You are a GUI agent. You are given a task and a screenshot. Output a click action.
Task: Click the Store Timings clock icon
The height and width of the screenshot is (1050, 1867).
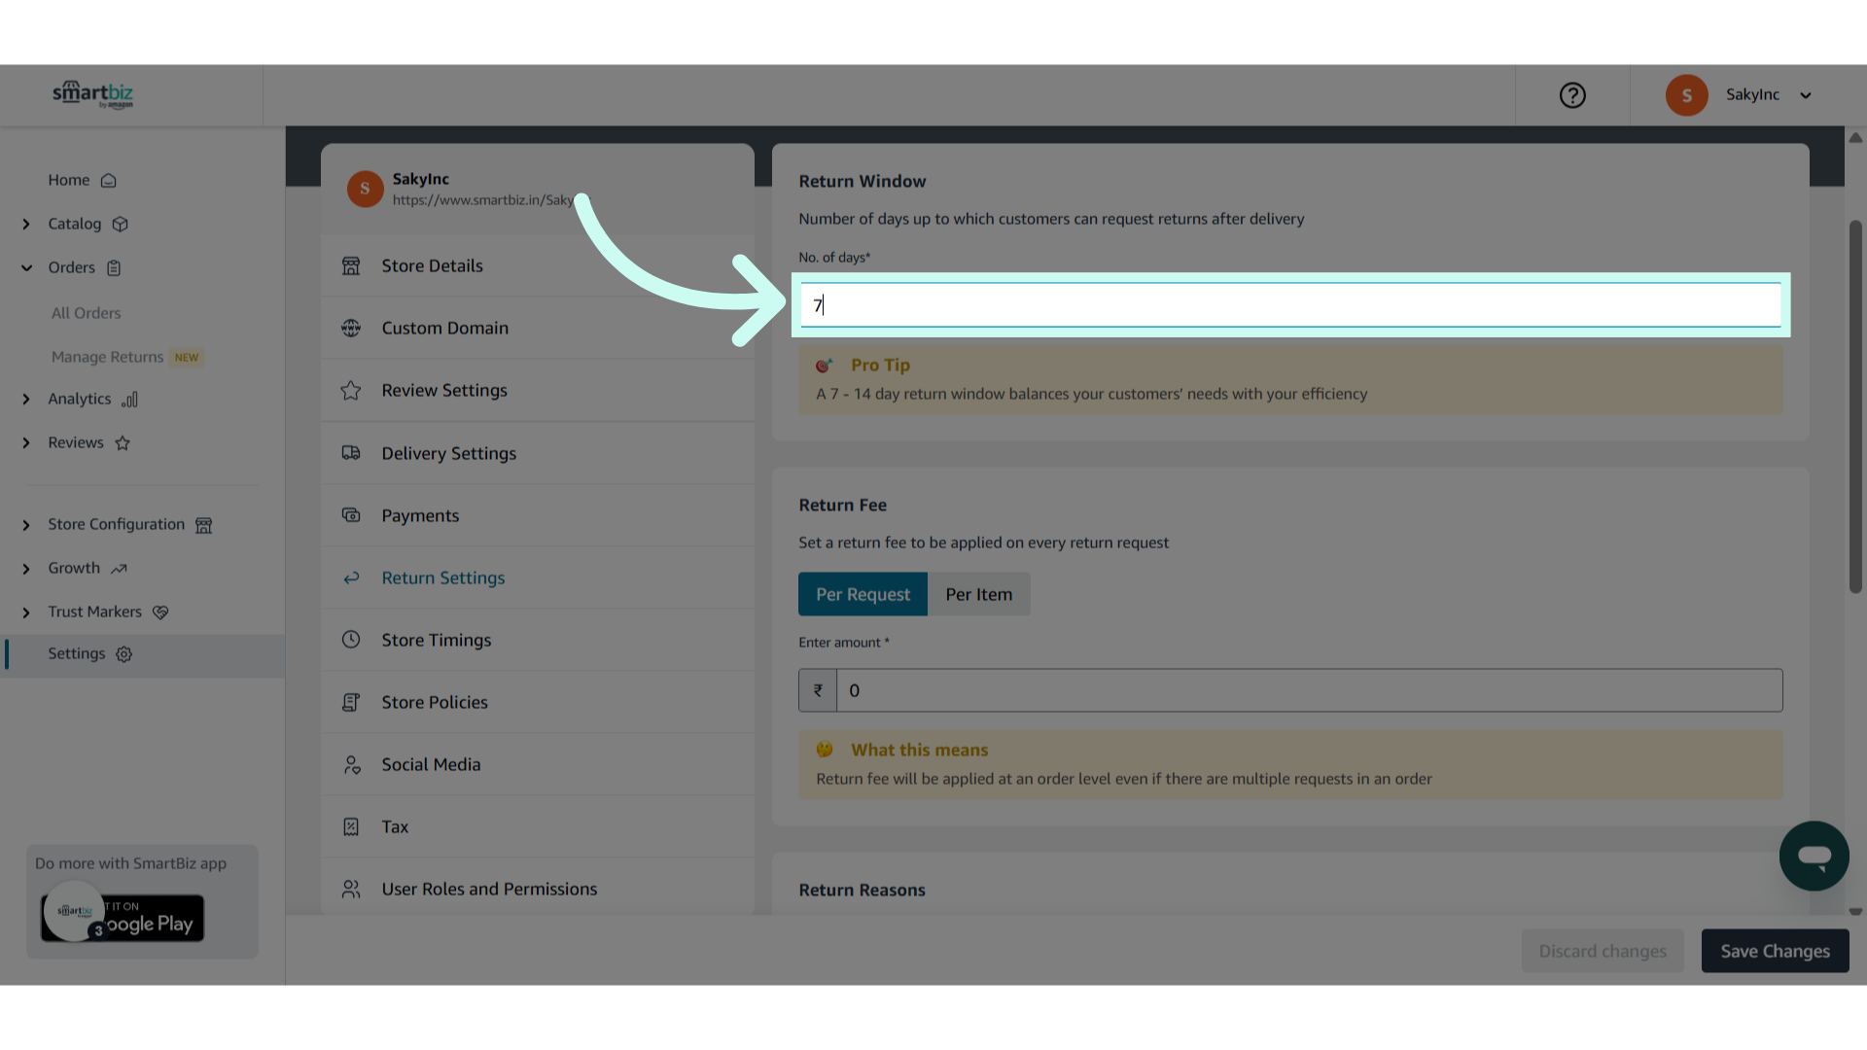click(351, 640)
